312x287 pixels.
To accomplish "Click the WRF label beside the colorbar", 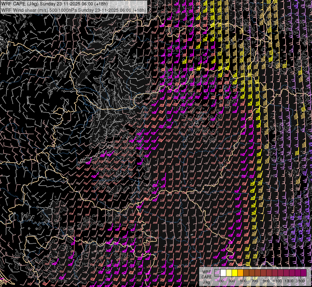I will (207, 272).
